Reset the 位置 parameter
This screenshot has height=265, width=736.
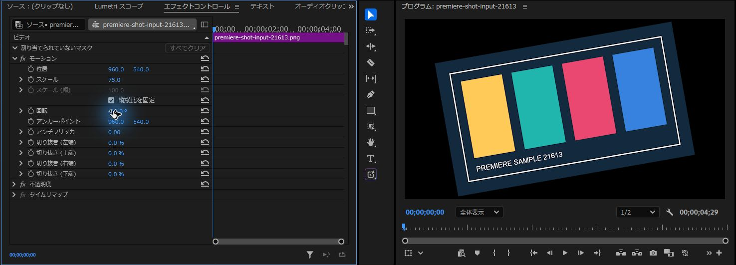[205, 69]
